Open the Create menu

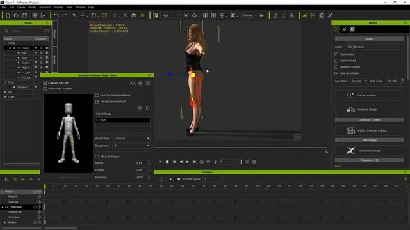point(21,7)
